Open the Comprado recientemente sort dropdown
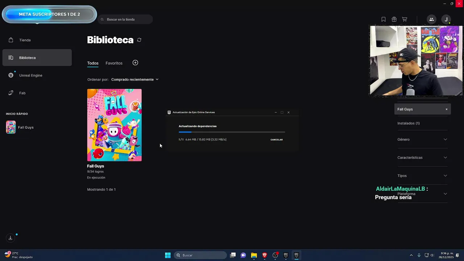 coord(135,79)
